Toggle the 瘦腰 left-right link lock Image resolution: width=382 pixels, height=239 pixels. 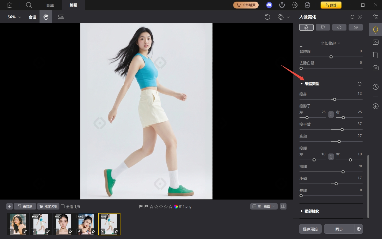click(x=331, y=157)
